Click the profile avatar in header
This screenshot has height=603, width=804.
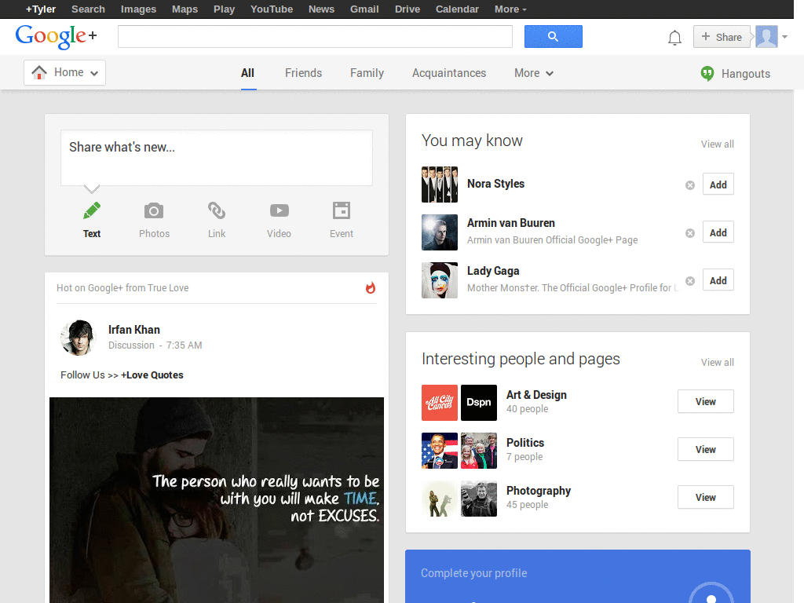click(x=766, y=36)
